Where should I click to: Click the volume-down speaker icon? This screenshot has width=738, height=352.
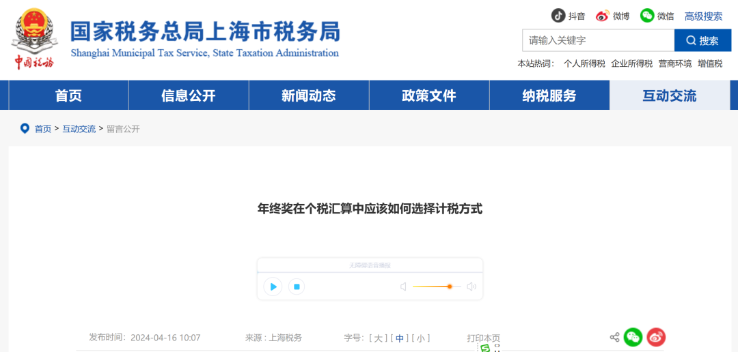pyautogui.click(x=404, y=287)
